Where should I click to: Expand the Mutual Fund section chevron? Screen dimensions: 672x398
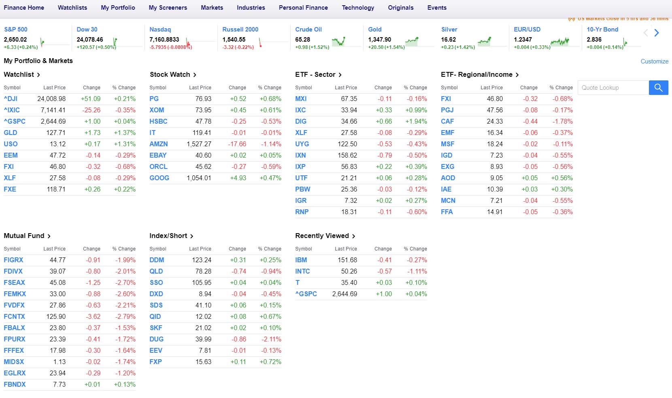point(49,236)
